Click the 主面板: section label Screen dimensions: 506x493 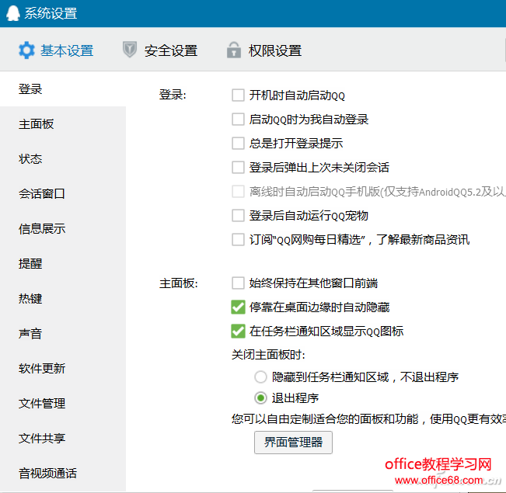[179, 283]
